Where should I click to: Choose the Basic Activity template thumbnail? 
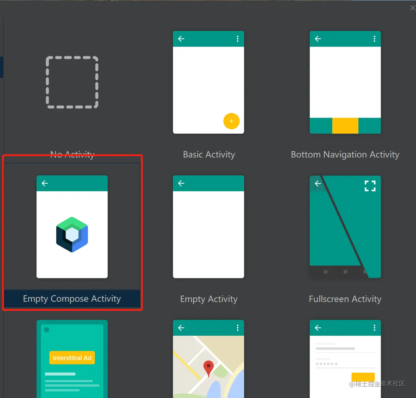209,82
